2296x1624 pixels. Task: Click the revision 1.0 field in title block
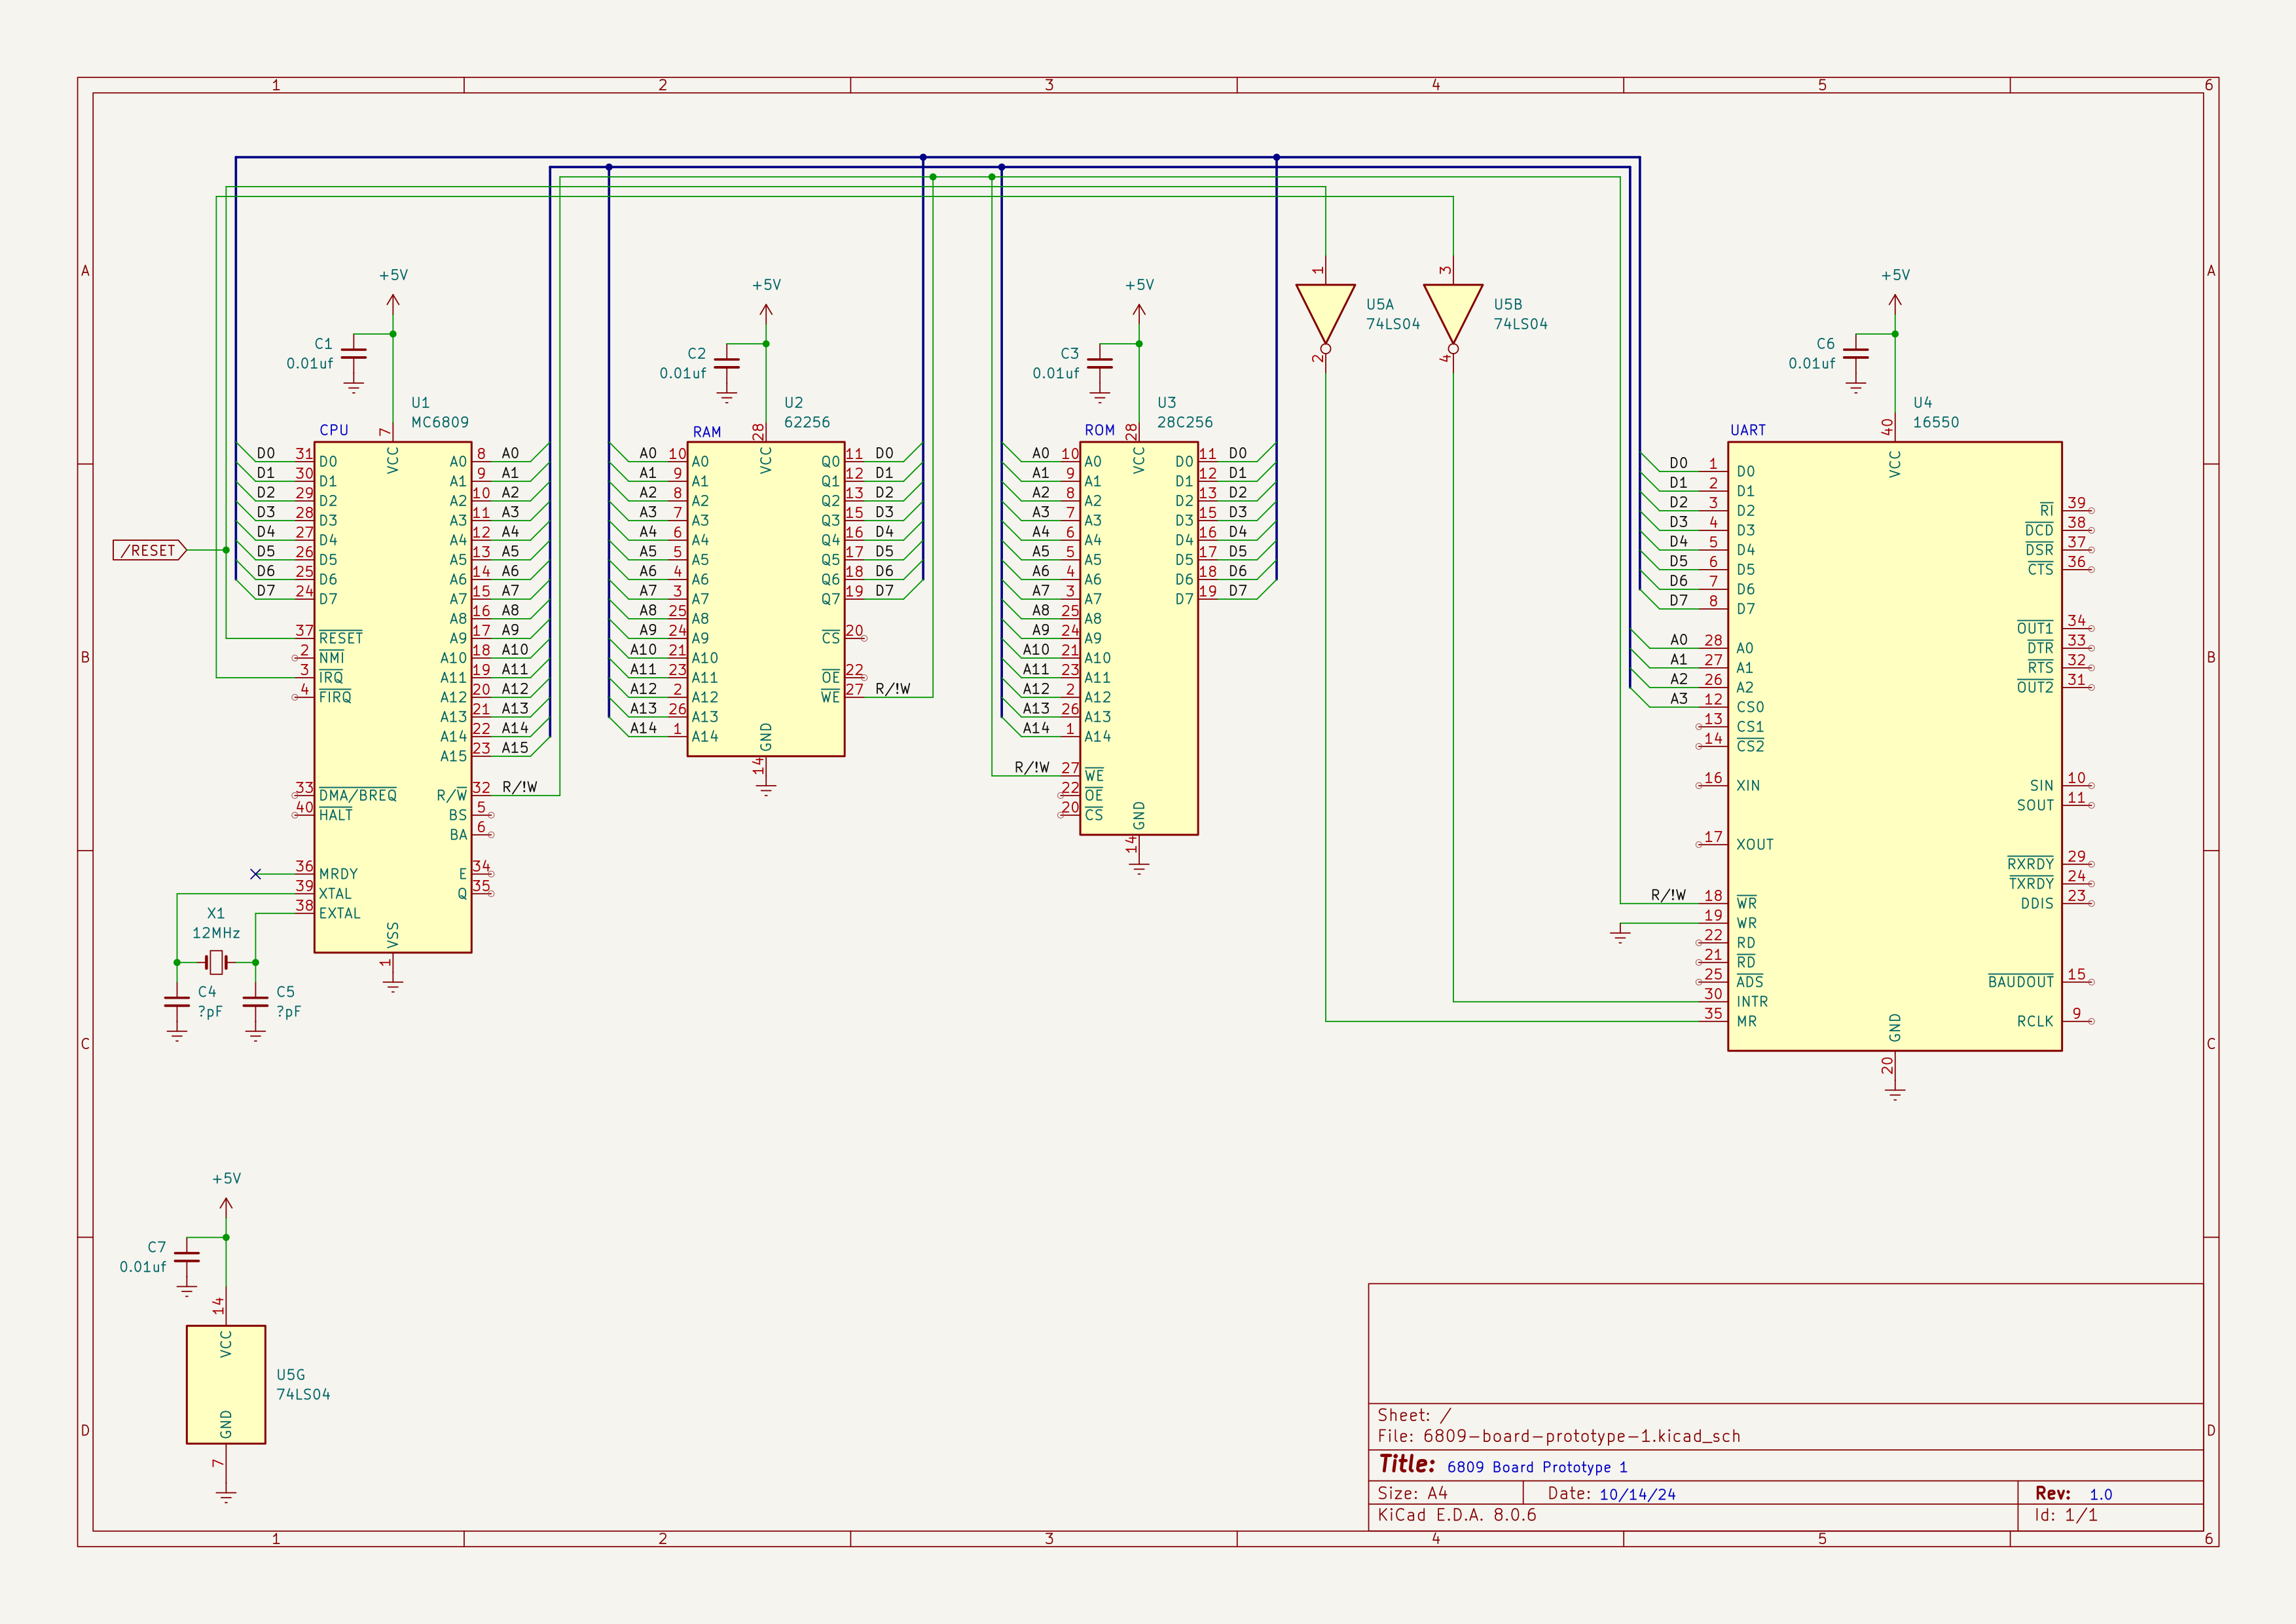tap(2100, 1494)
